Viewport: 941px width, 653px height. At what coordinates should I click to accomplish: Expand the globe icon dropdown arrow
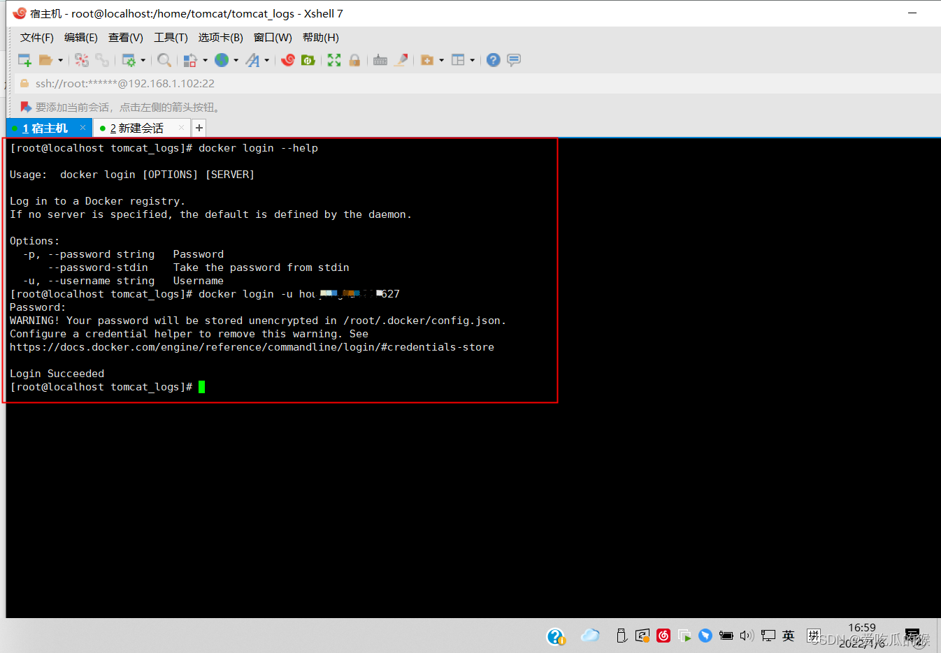[236, 60]
